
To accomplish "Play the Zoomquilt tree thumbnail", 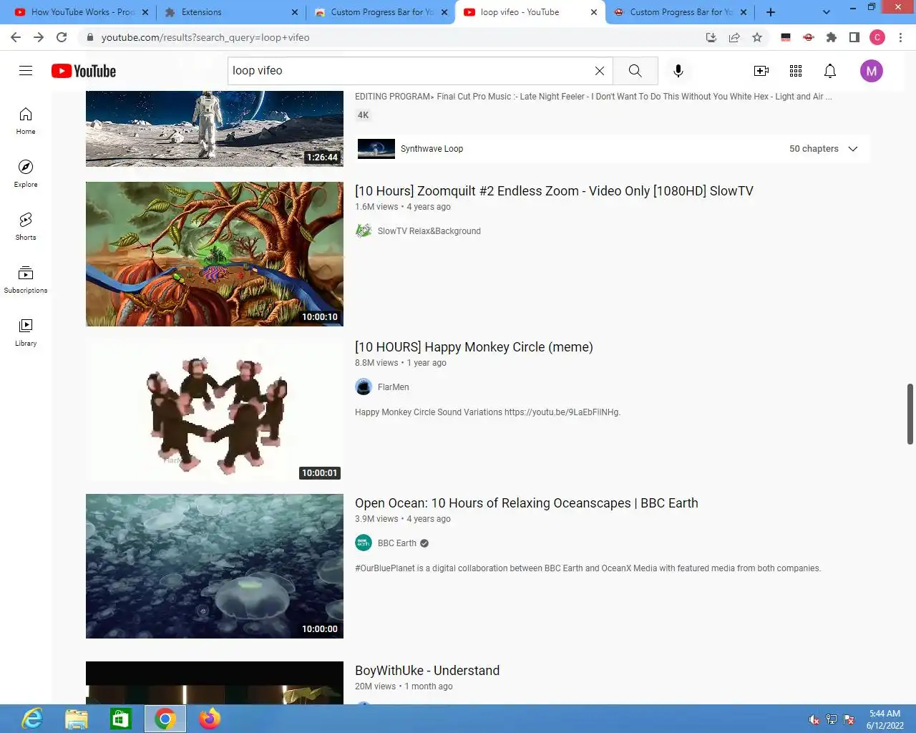I will pyautogui.click(x=215, y=254).
